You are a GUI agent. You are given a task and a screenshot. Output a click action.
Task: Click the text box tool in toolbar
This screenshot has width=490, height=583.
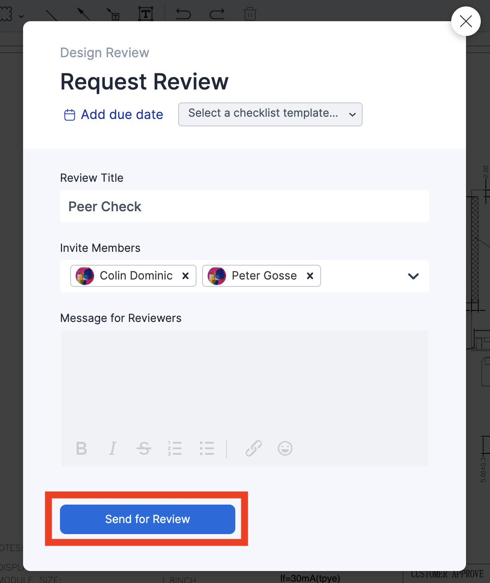tap(146, 14)
